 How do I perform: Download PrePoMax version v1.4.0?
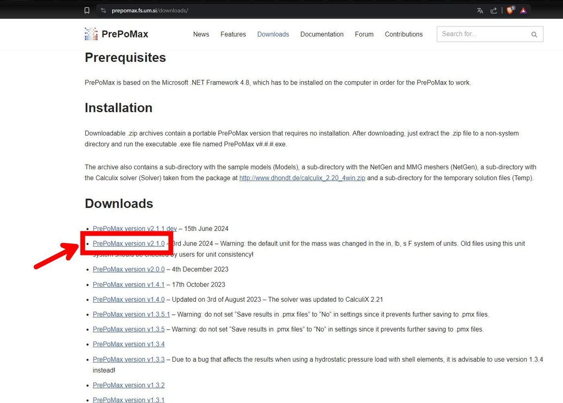click(x=129, y=299)
